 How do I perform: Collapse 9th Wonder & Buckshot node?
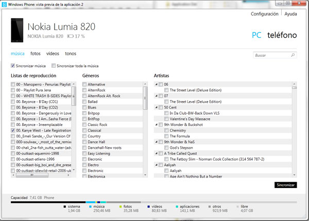(156, 124)
